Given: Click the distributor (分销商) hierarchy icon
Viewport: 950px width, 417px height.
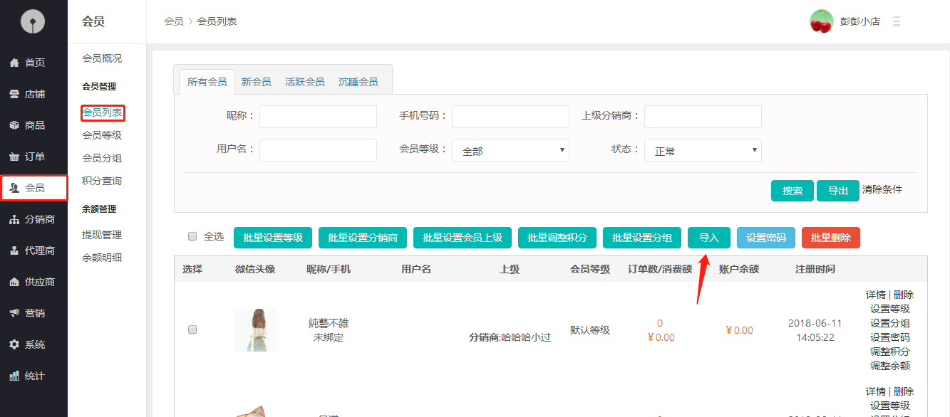Looking at the screenshot, I should click(14, 219).
